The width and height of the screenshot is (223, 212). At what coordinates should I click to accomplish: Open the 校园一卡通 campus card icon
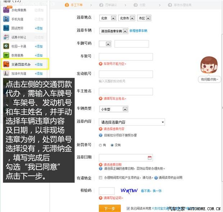6,46
